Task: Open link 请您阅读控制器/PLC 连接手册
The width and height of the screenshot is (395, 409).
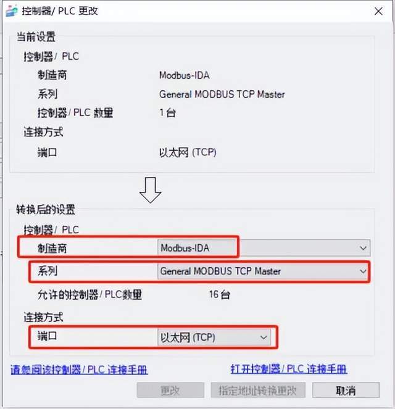Action: click(x=80, y=370)
